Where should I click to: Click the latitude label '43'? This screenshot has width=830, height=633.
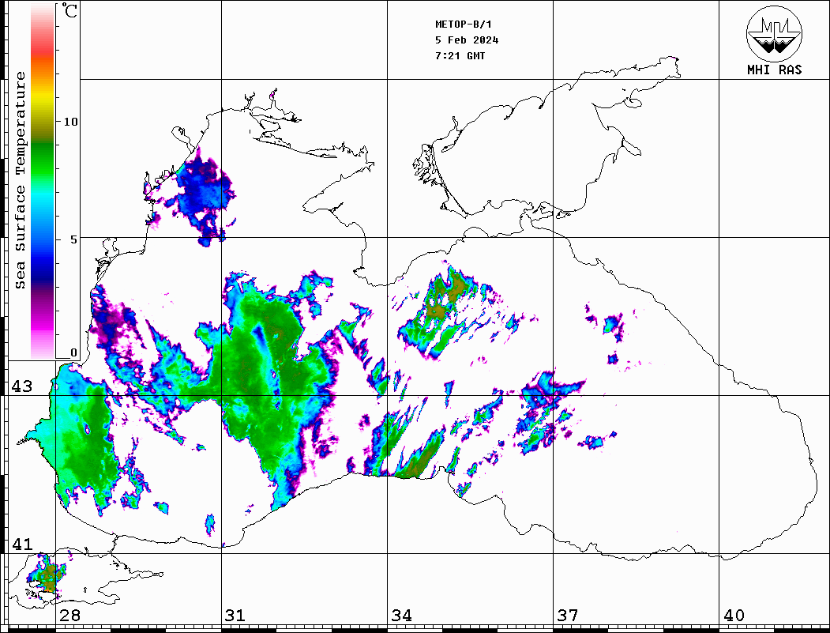click(x=22, y=386)
